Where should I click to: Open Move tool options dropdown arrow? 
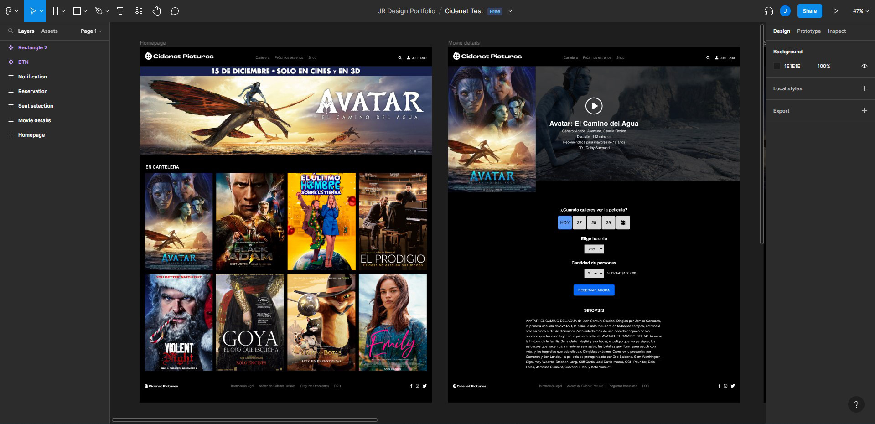point(41,11)
